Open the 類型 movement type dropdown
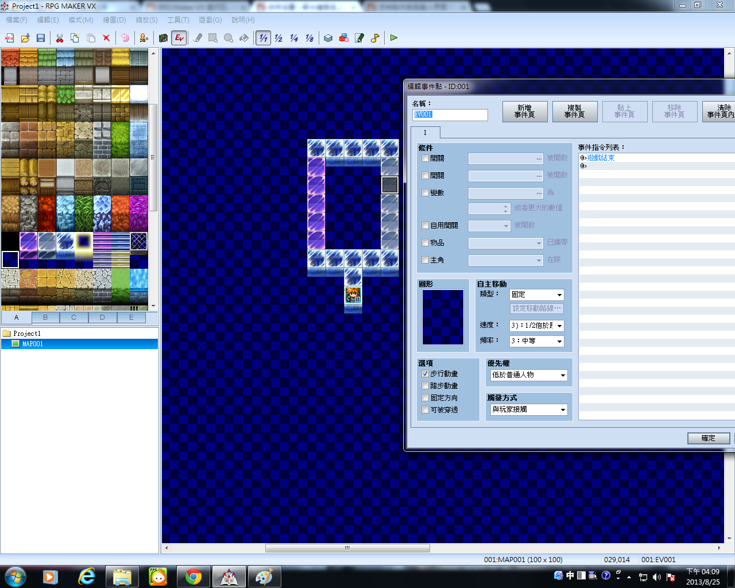The image size is (735, 588). 537,295
